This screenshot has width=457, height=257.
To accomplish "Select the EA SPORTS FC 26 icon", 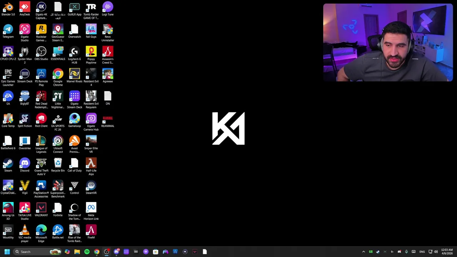I will click(x=58, y=122).
